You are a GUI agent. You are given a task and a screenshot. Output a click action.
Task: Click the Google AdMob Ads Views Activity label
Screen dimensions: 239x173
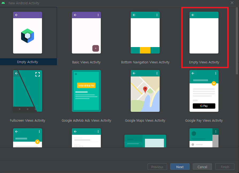(x=86, y=120)
